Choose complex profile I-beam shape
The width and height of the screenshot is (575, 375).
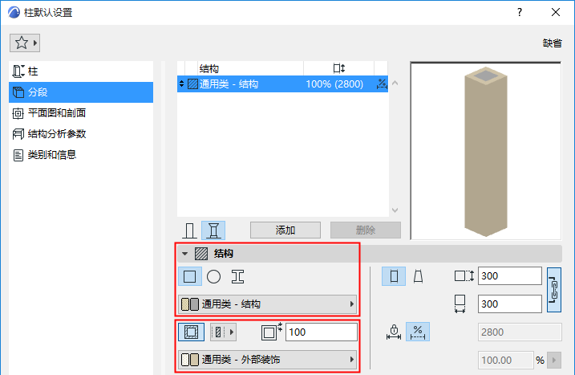pos(237,276)
